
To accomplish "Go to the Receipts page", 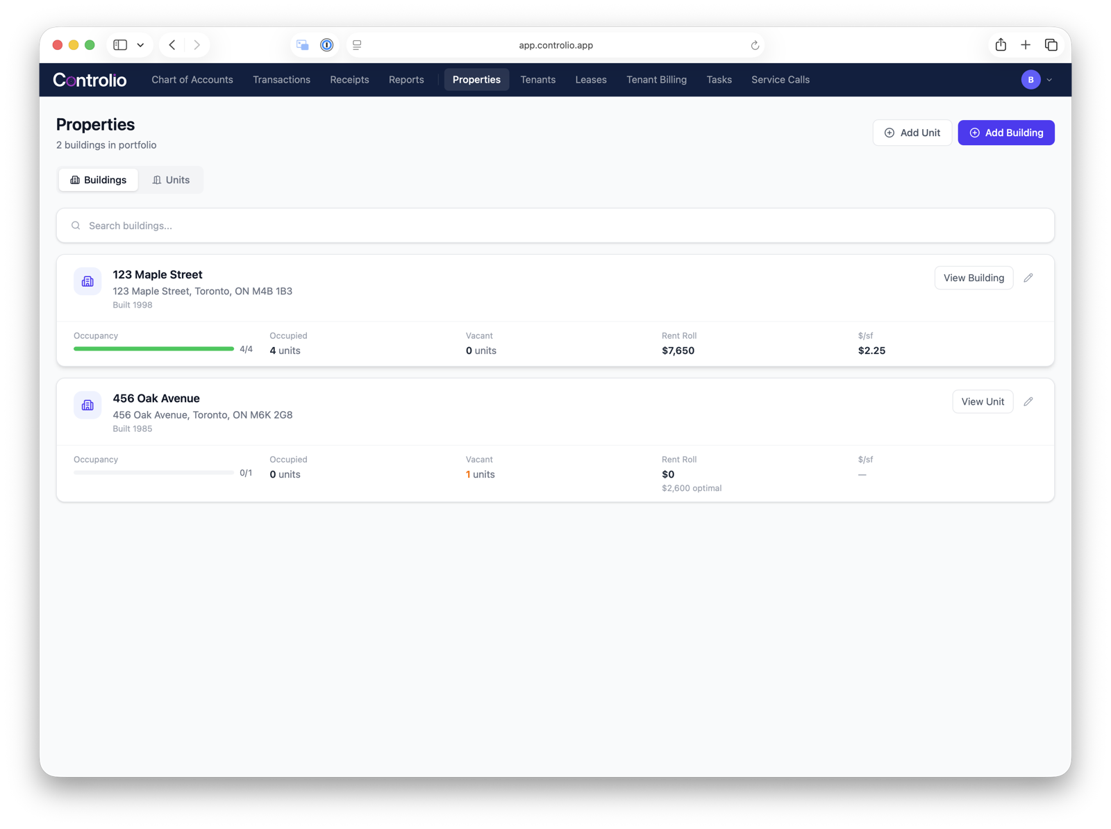I will 349,80.
